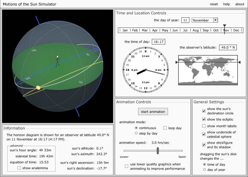Click the sidereal time value 19h 42m

pos(46,156)
